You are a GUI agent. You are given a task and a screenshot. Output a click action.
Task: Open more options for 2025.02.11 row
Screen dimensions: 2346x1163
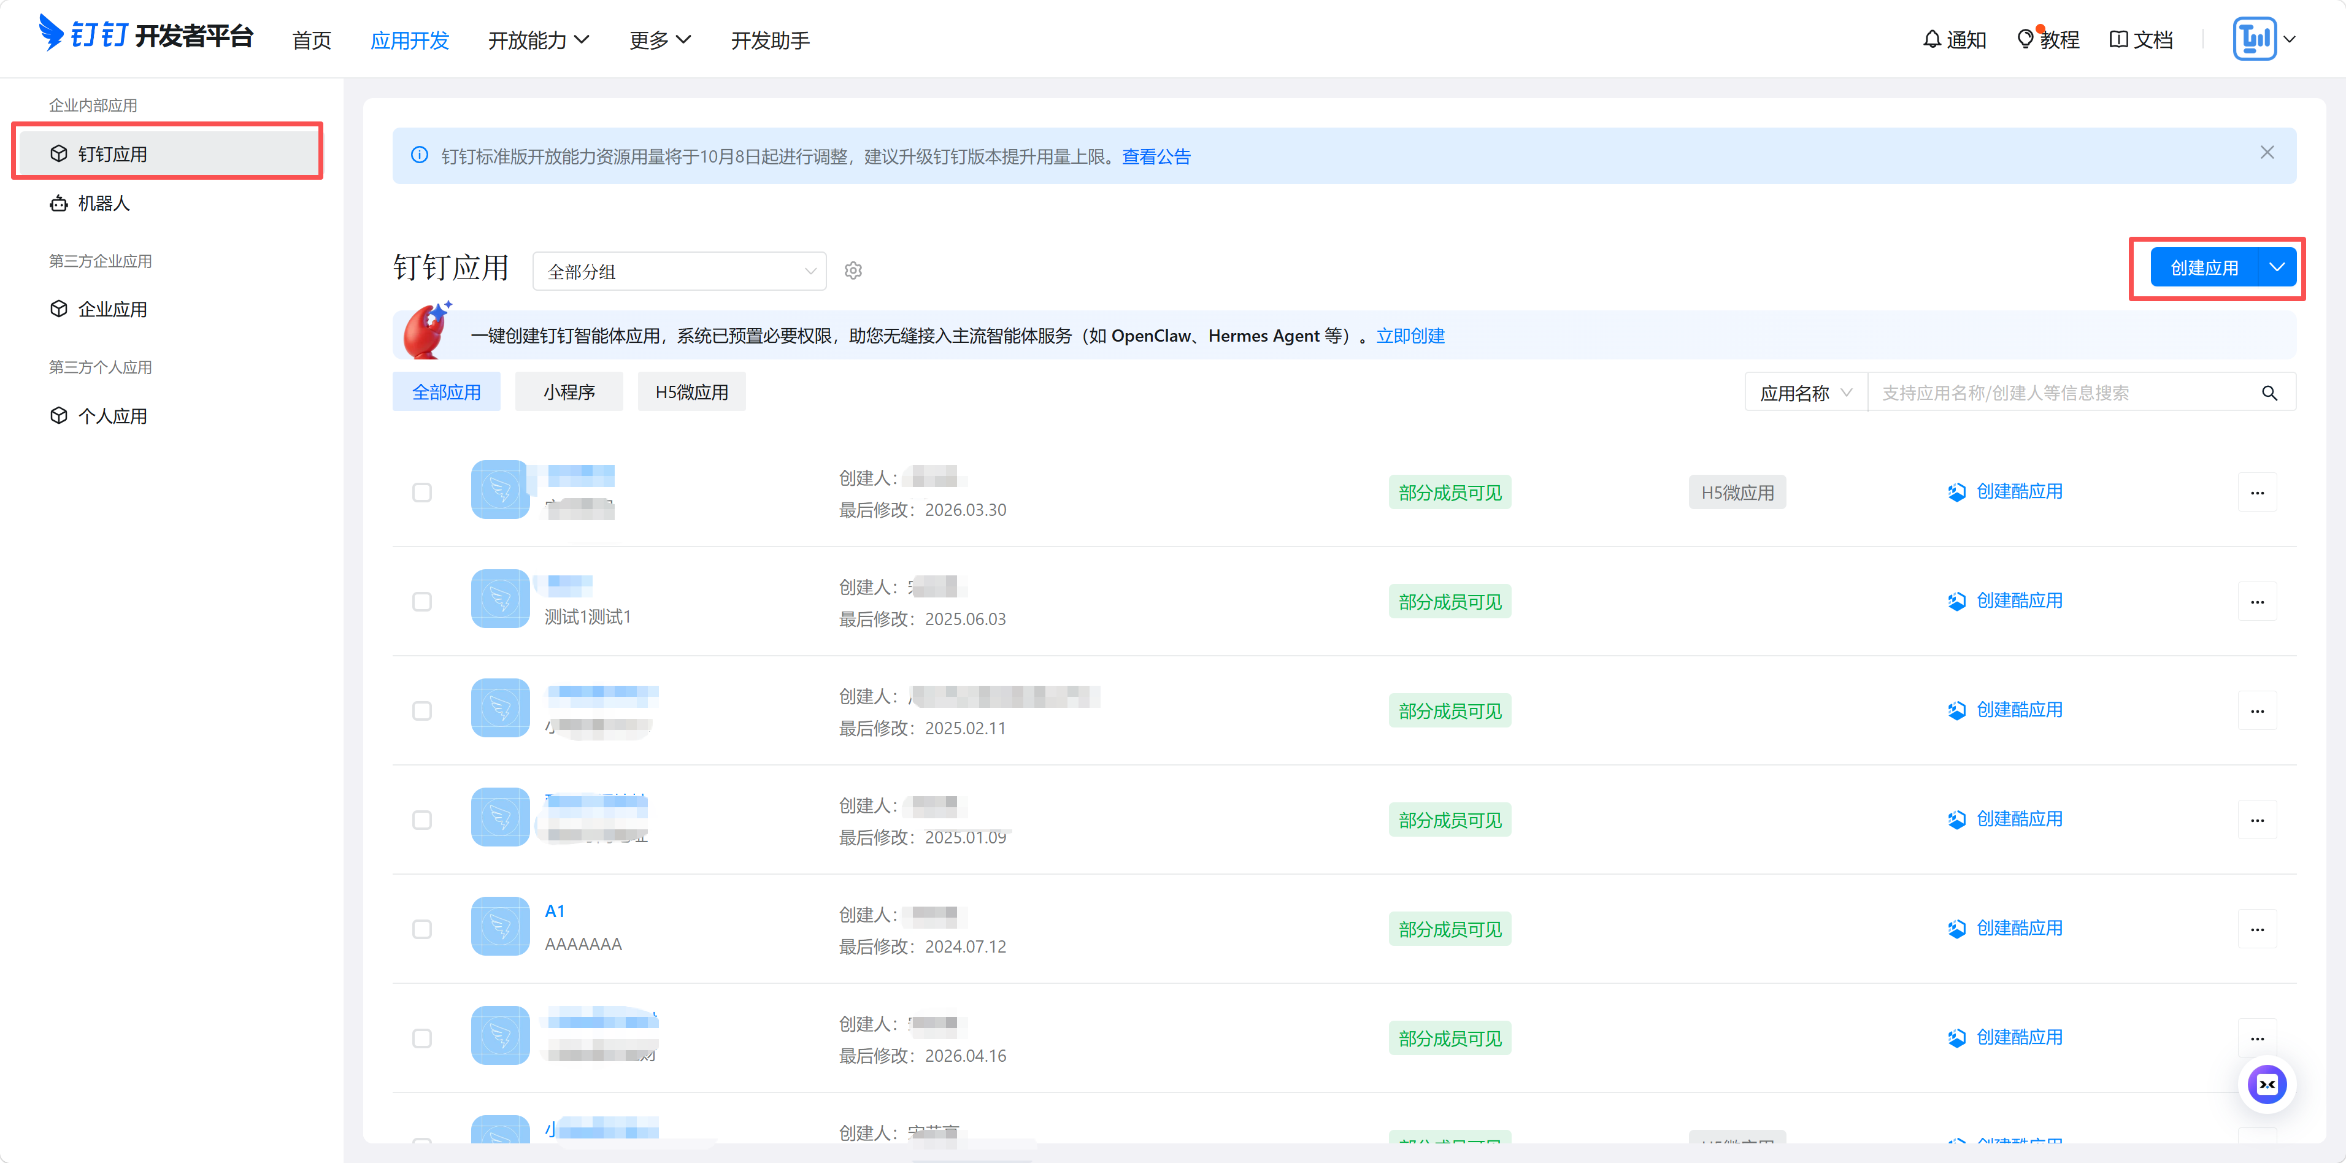pos(2257,712)
